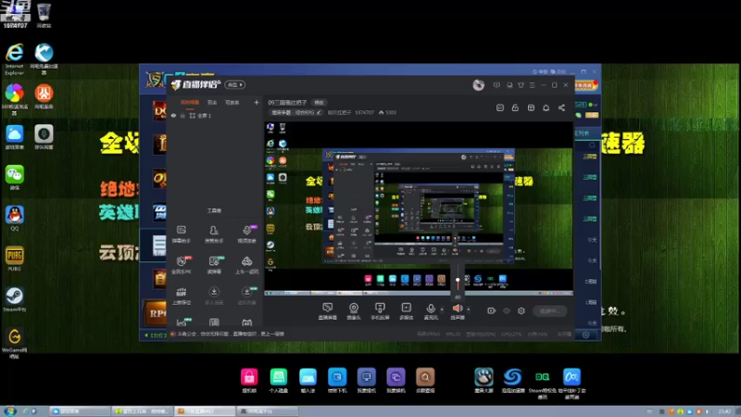Image resolution: width=741 pixels, height=417 pixels.
Task: Click the first square icon above the preview
Action: [x=500, y=107]
